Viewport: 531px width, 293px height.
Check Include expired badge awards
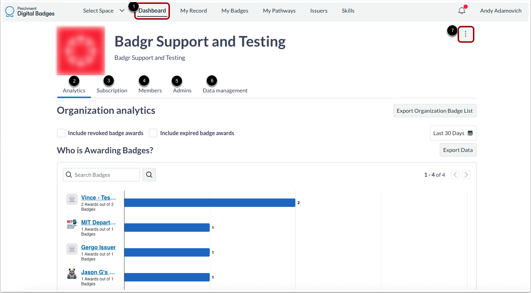coord(153,133)
